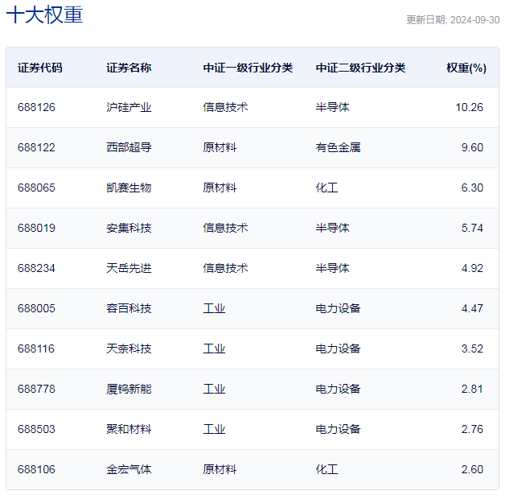The image size is (505, 499).
Task: Click the 权重(%) column header
Action: pos(466,68)
